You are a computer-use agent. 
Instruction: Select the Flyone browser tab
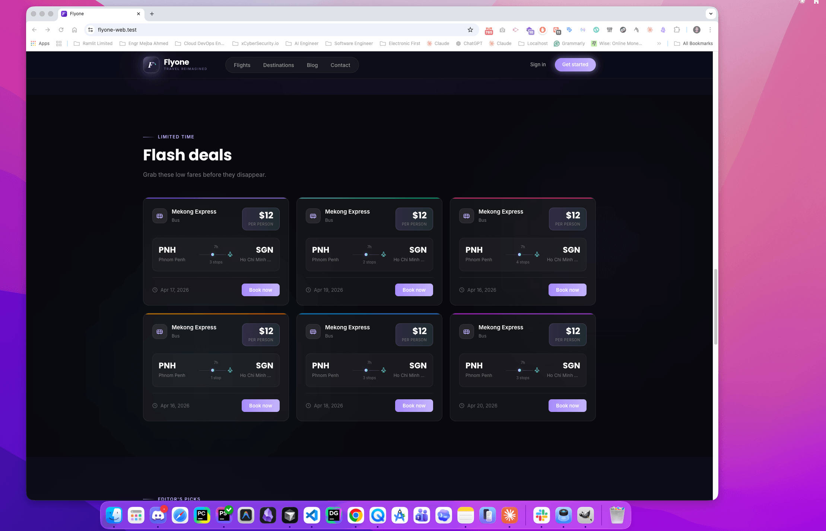pos(101,14)
